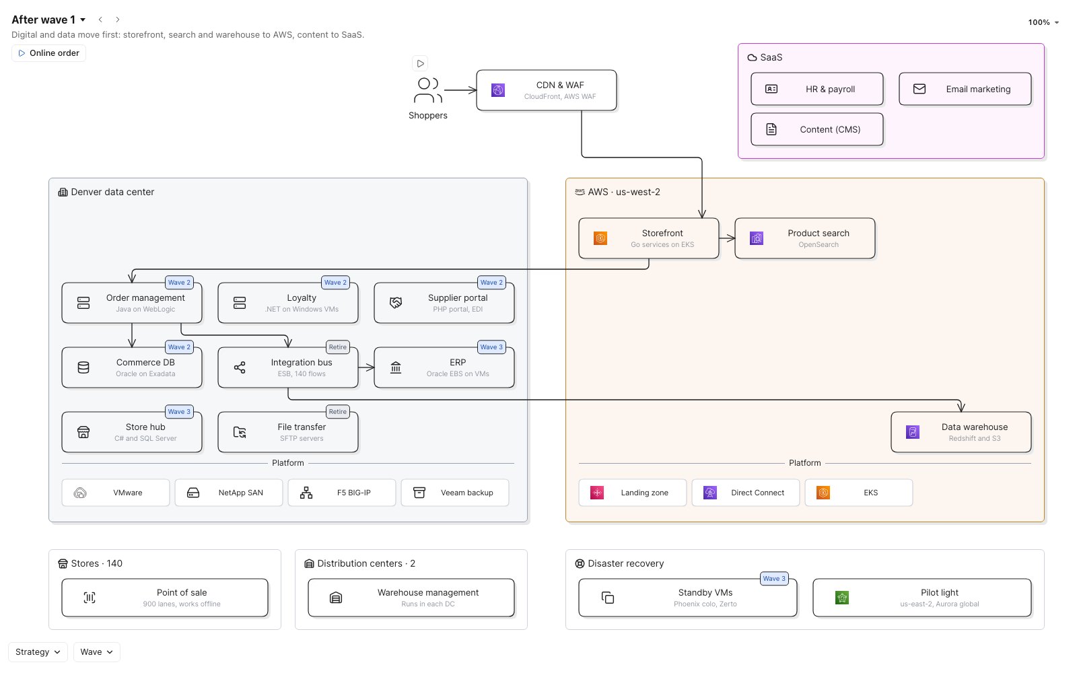Click the EKS icon in Storefront node
Image resolution: width=1077 pixels, height=673 pixels.
tap(600, 238)
